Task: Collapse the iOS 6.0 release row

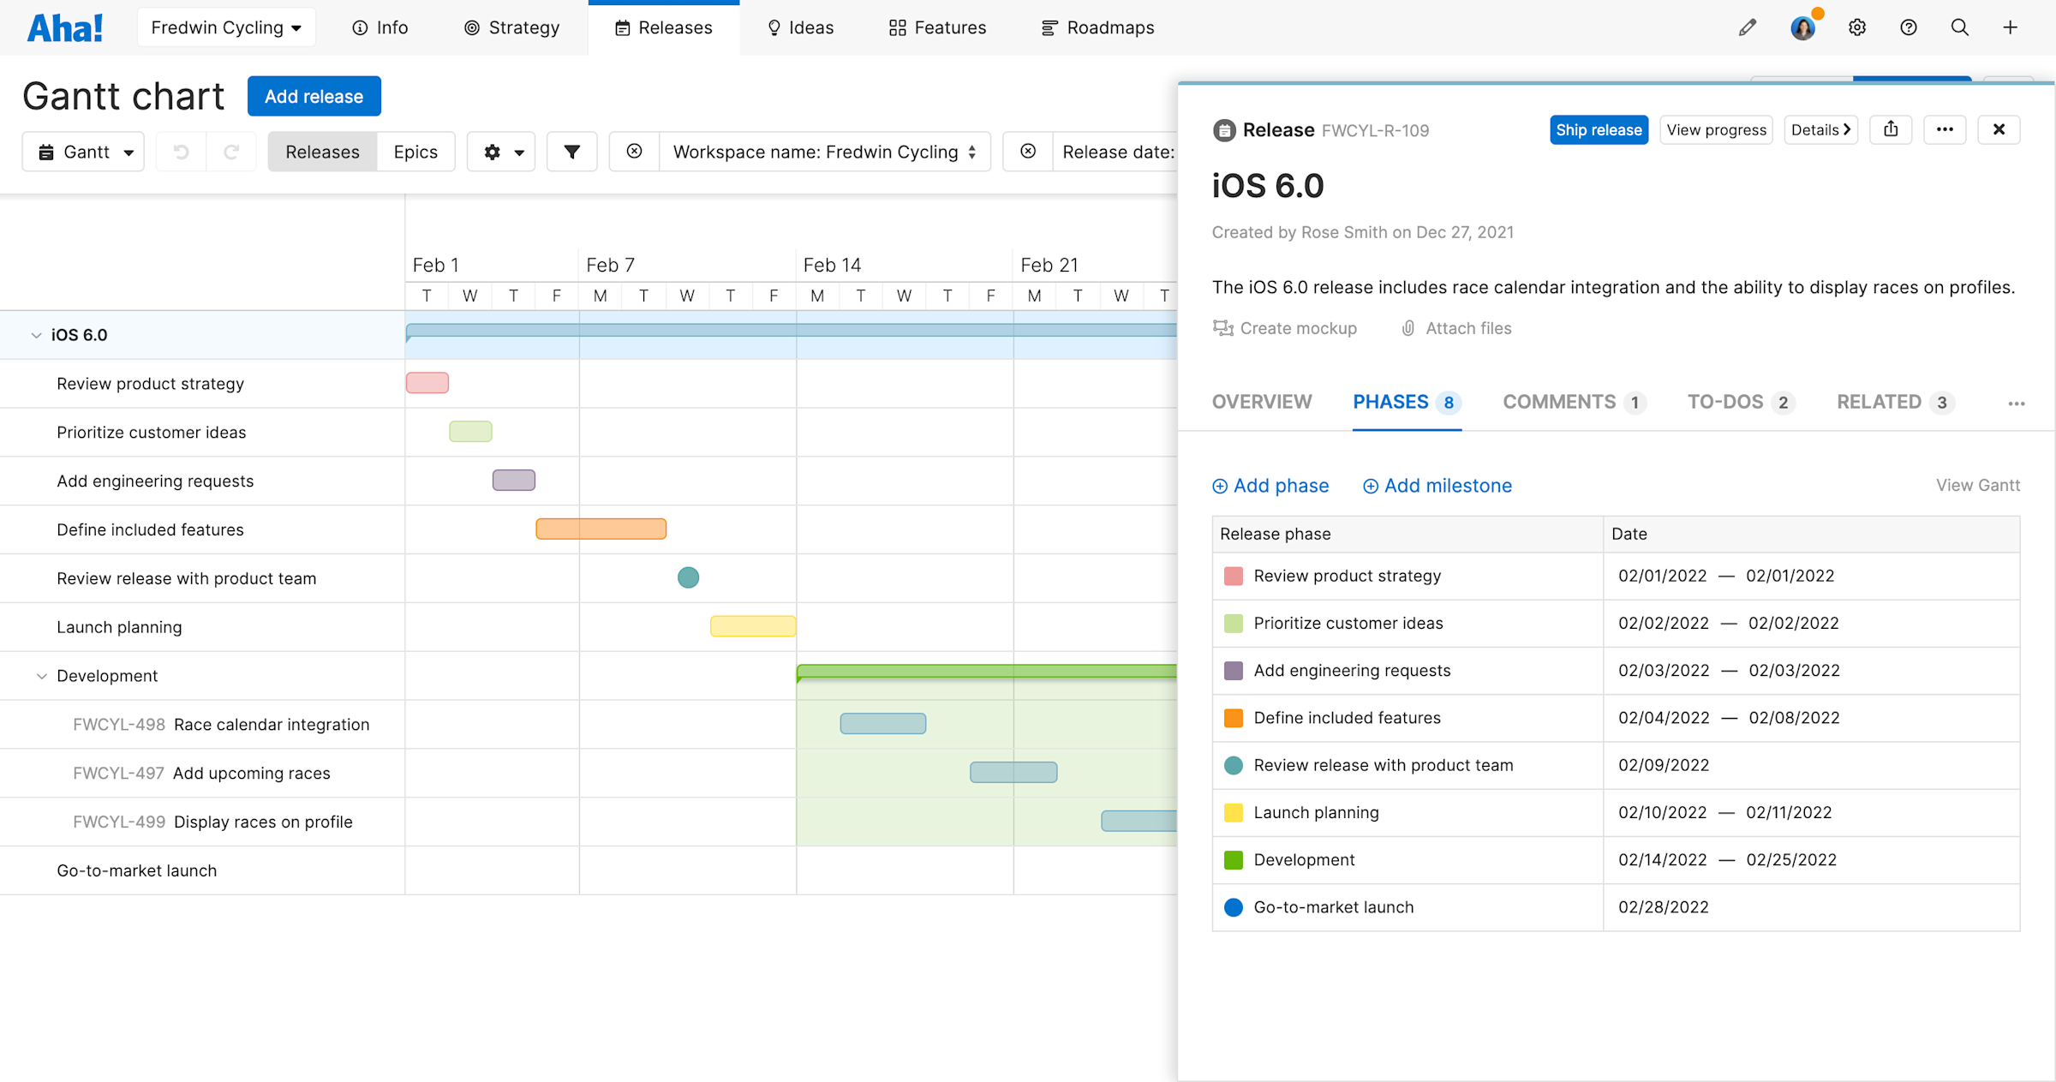Action: point(35,335)
